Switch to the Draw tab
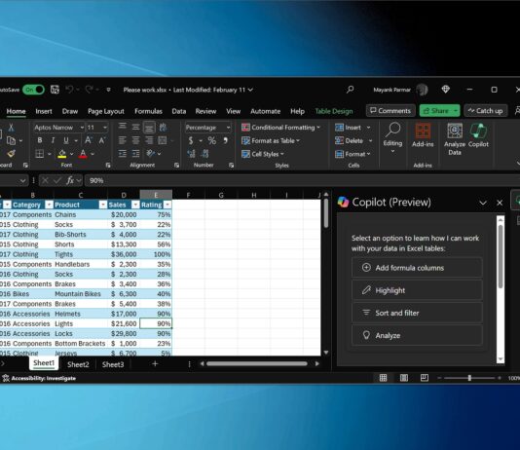 tap(70, 111)
